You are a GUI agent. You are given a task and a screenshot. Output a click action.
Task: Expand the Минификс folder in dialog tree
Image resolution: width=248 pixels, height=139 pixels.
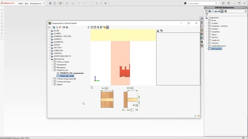[x=52, y=68]
